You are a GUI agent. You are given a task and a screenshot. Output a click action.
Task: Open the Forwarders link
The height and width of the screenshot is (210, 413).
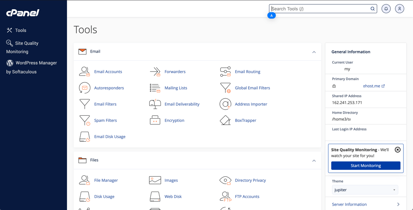pos(175,71)
